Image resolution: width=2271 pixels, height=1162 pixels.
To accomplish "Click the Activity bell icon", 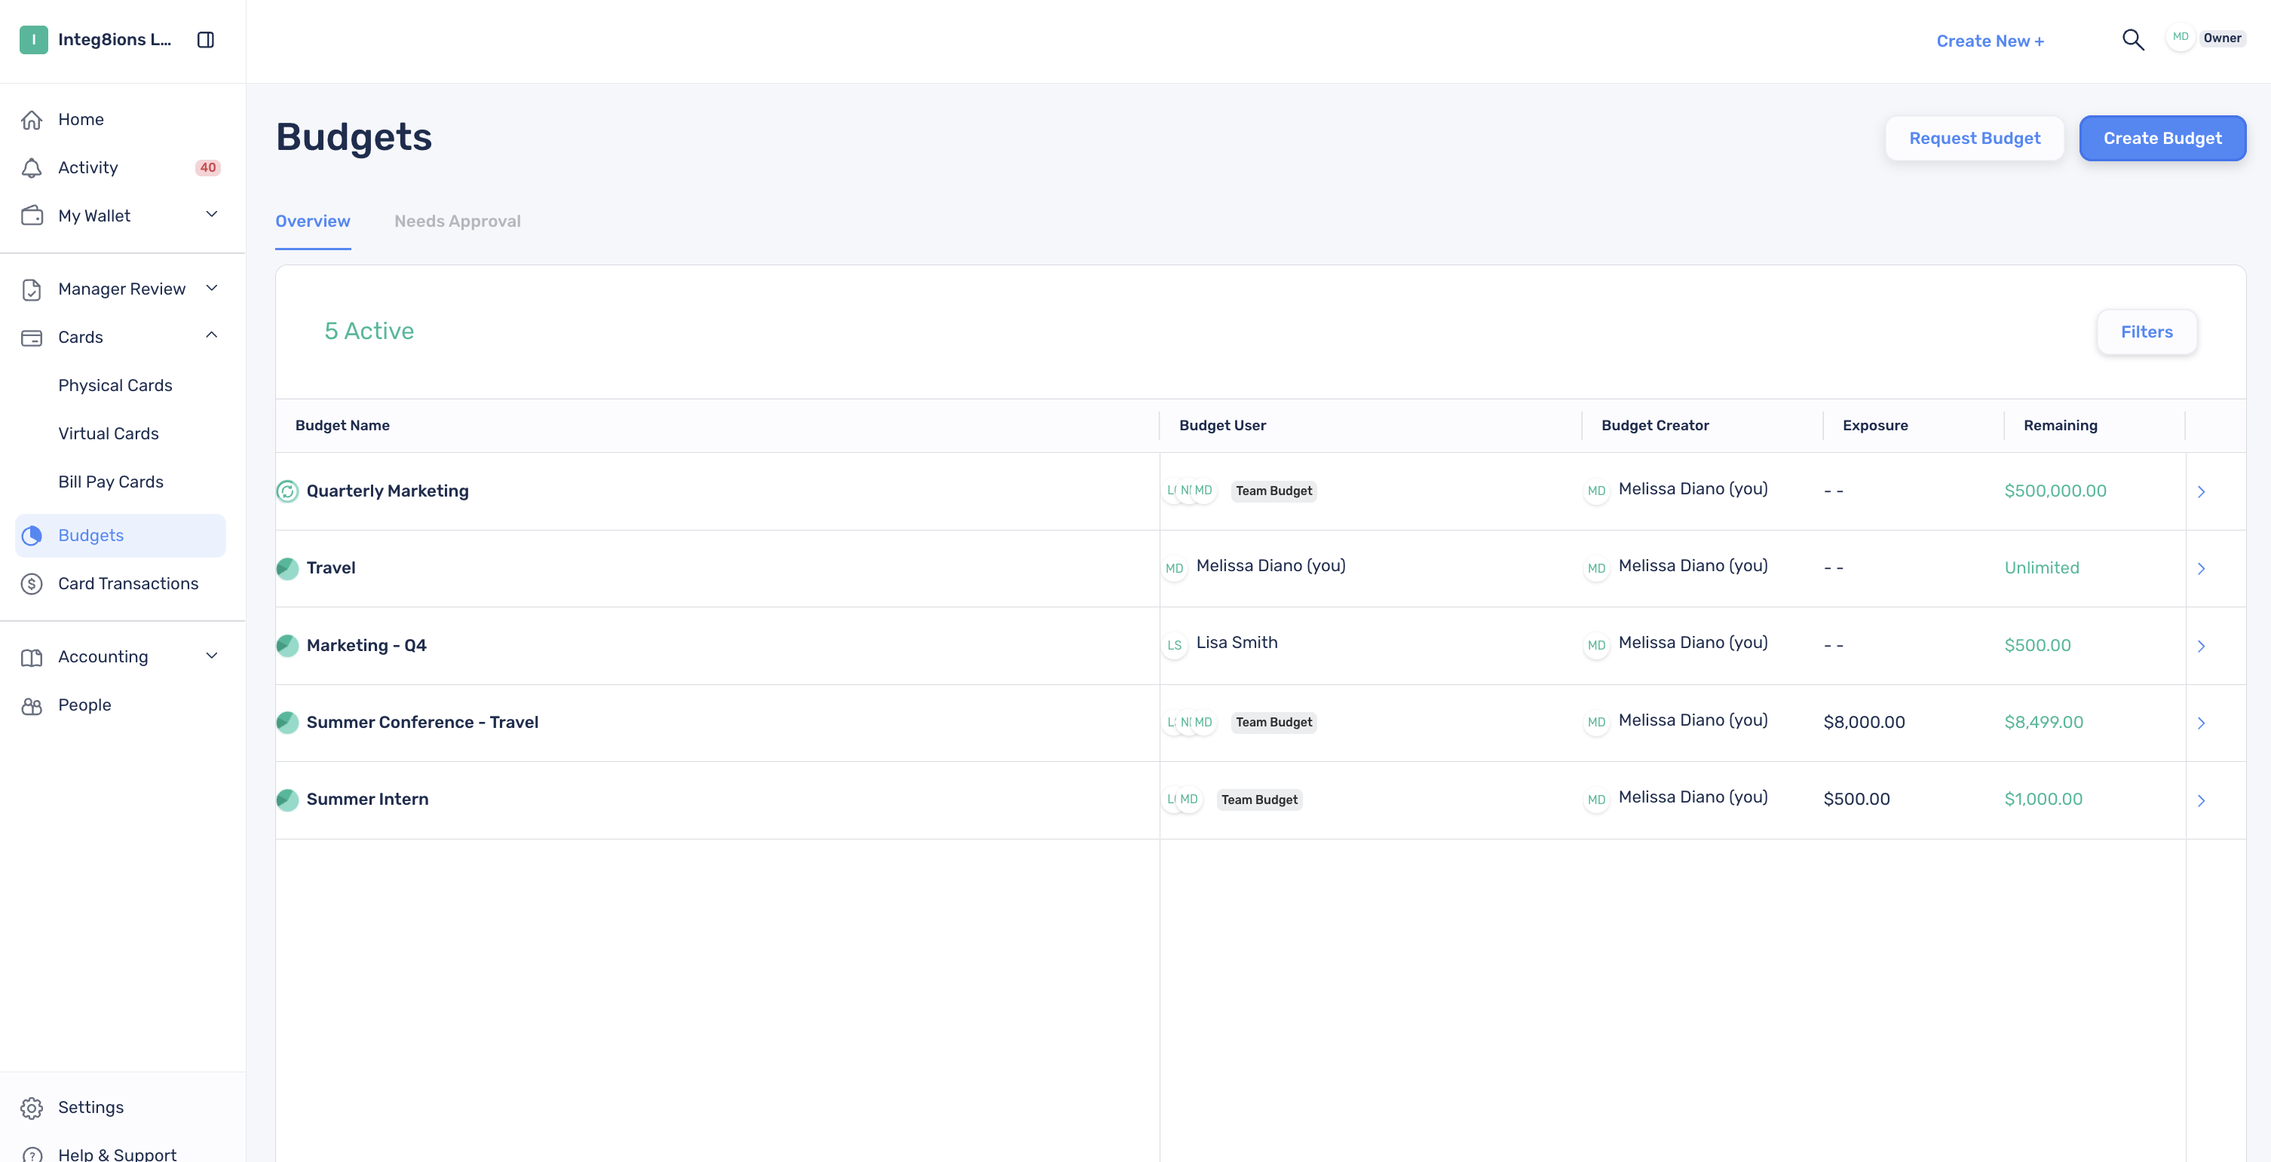I will [x=32, y=167].
